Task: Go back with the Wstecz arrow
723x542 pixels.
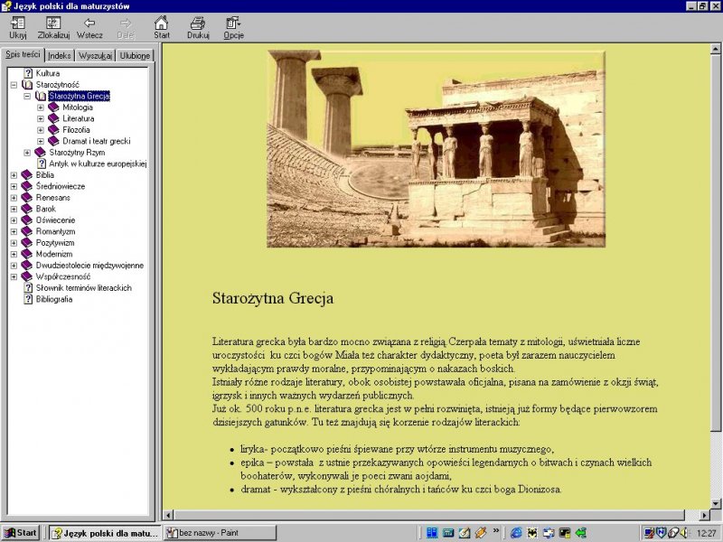Action: (x=89, y=23)
